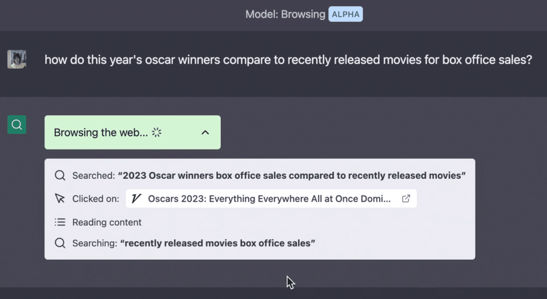Screen dimensions: 547x299
Task: Click the user's Oscar winners question text
Action: tap(288, 60)
